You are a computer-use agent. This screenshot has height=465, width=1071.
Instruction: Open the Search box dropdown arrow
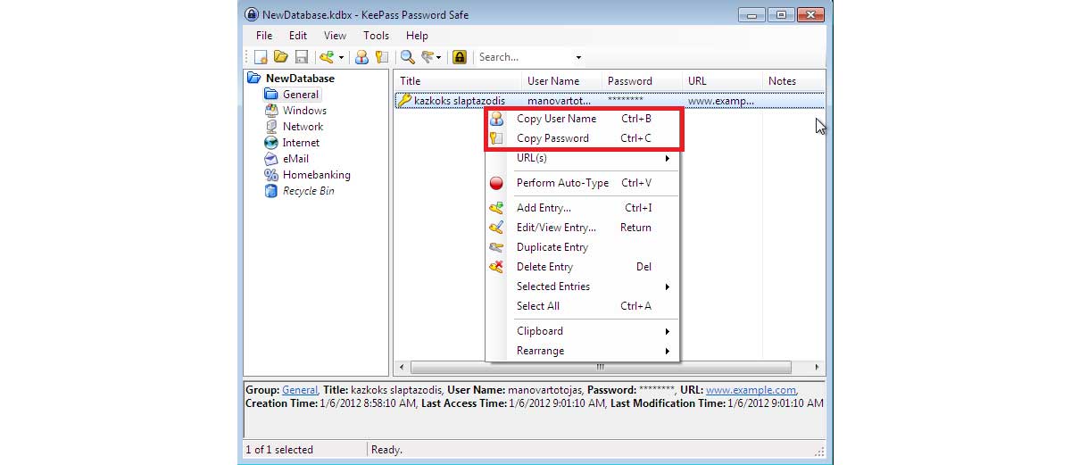click(578, 58)
